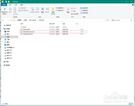Click Select all (全部选择)

click(x=84, y=8)
